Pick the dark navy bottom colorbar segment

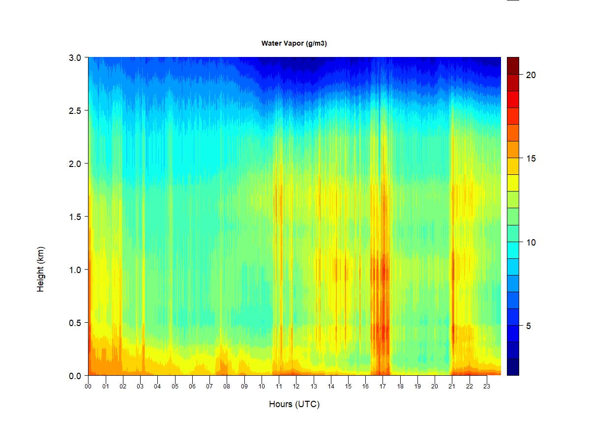[x=513, y=367]
